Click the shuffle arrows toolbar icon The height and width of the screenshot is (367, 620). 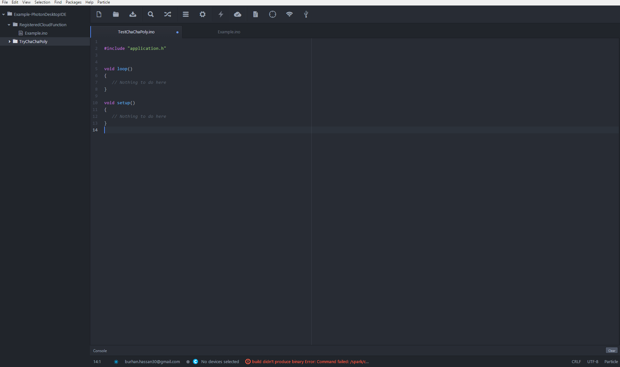tap(168, 14)
